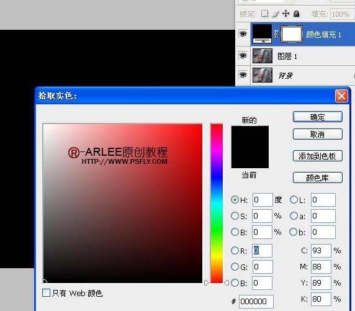Click the vertical hue spectrum slider
The width and height of the screenshot is (355, 311).
click(x=217, y=203)
